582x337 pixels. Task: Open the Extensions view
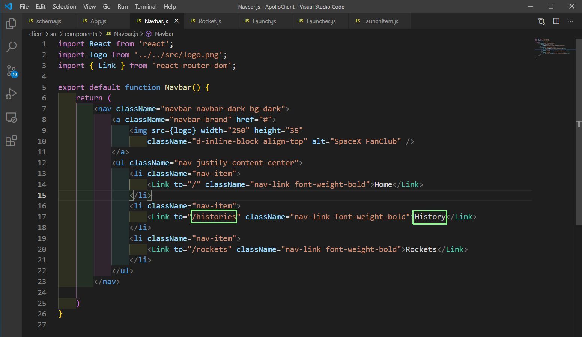[x=11, y=141]
